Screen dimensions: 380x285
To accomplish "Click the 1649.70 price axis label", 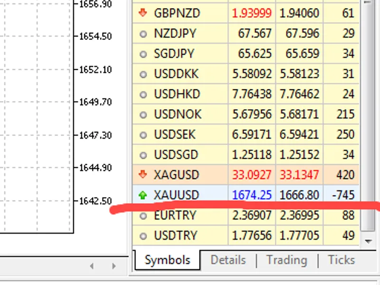I will 95,102.
